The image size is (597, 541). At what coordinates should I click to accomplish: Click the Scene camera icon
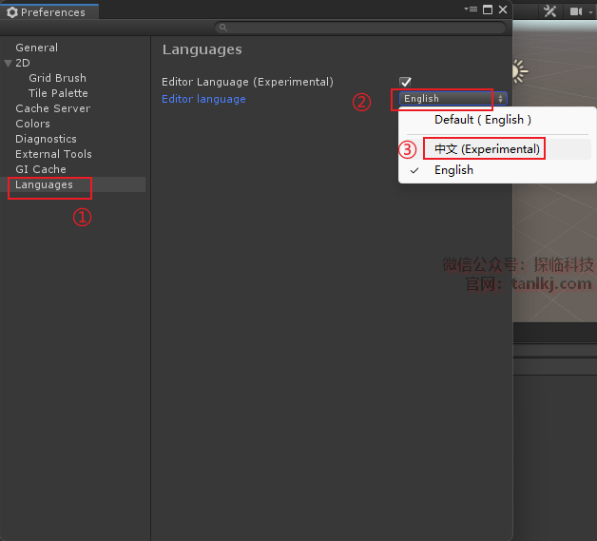(576, 11)
